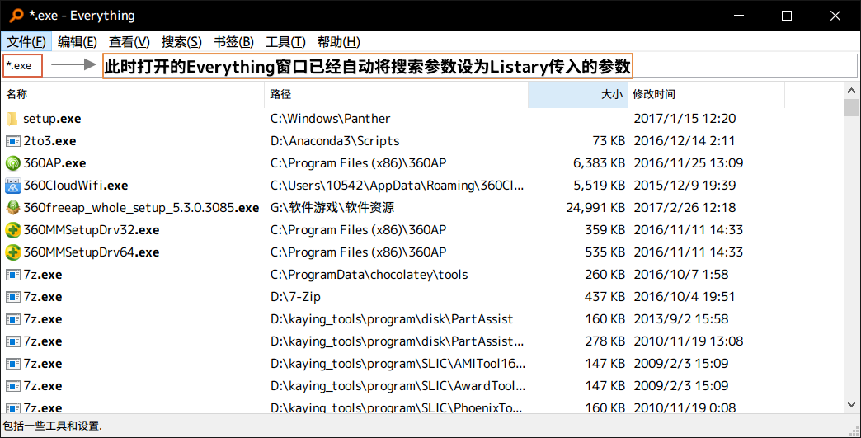Screen dimensions: 861x438
Task: Click the vertical scrollbar thumb
Action: click(852, 107)
